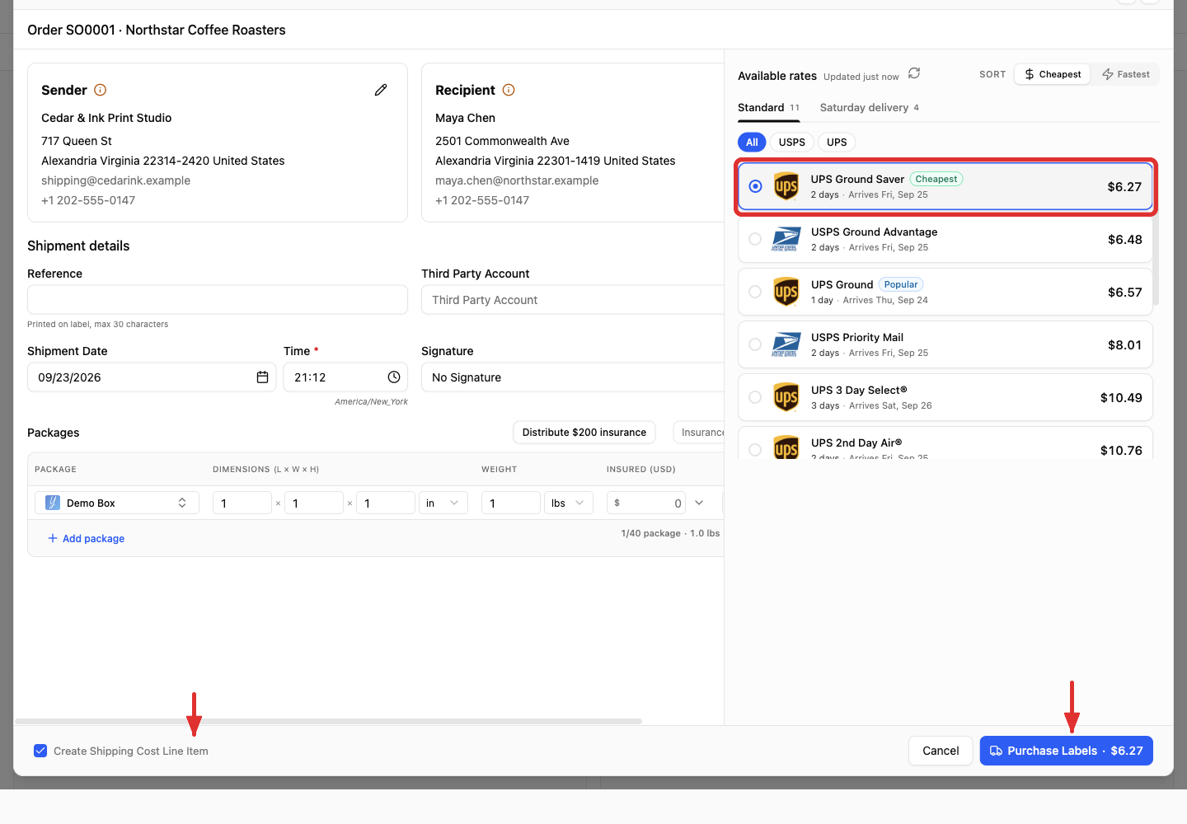This screenshot has height=824, width=1187.
Task: Click the UPS logo on UPS 3 Day Select
Action: 786,397
